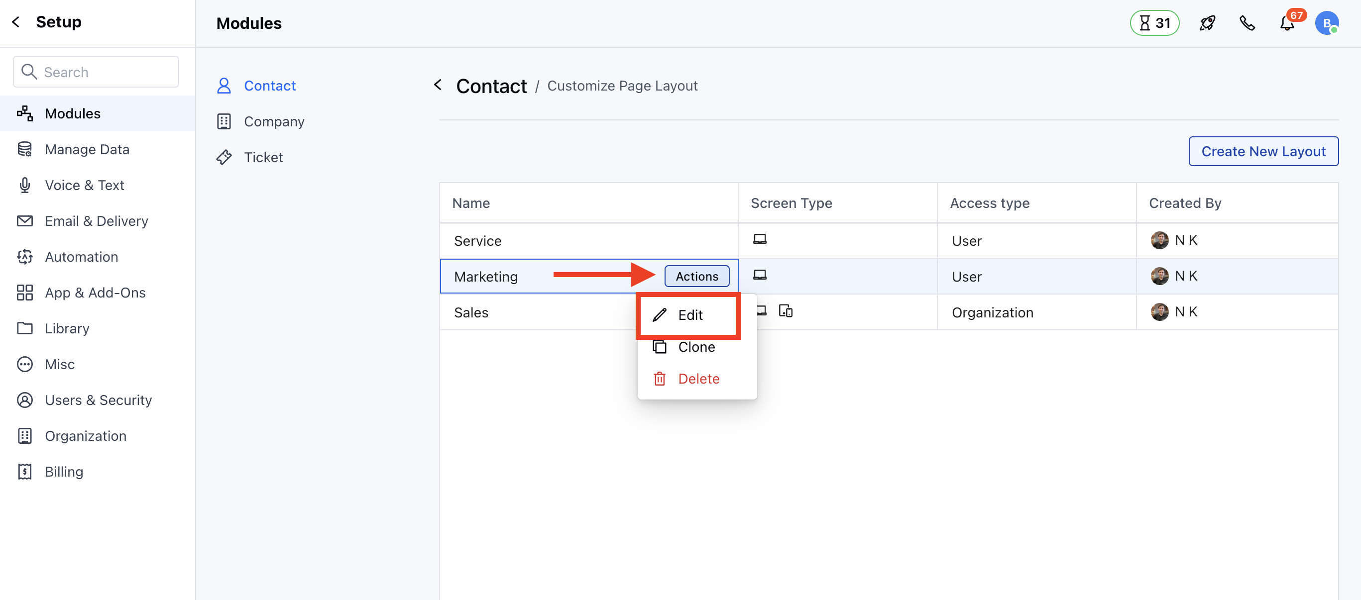
Task: Open the user profile avatar
Action: pyautogui.click(x=1326, y=23)
